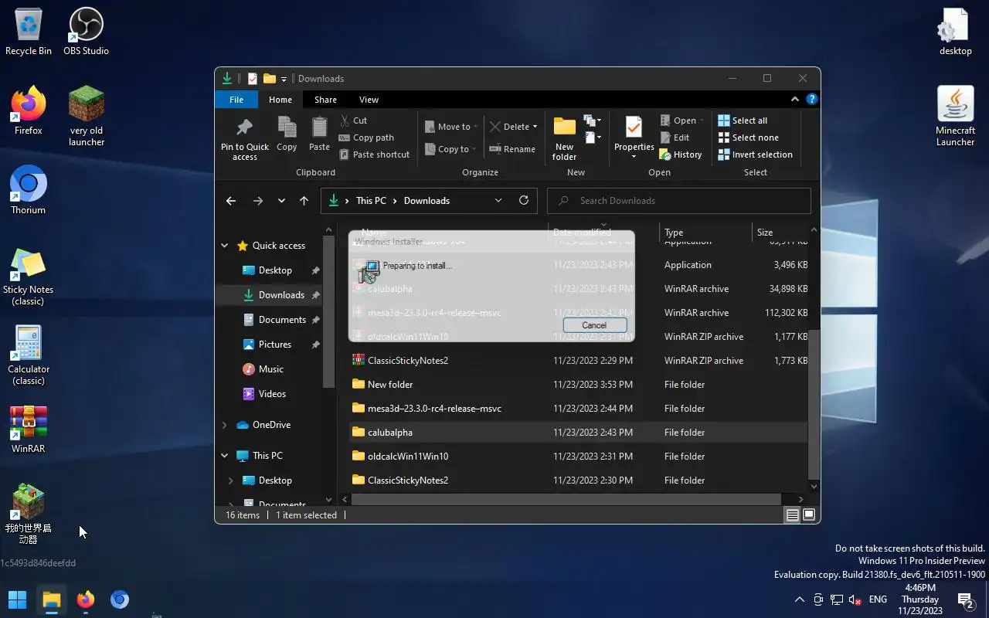The height and width of the screenshot is (618, 989).
Task: Collapse the ribbon with chevron
Action: (x=794, y=99)
